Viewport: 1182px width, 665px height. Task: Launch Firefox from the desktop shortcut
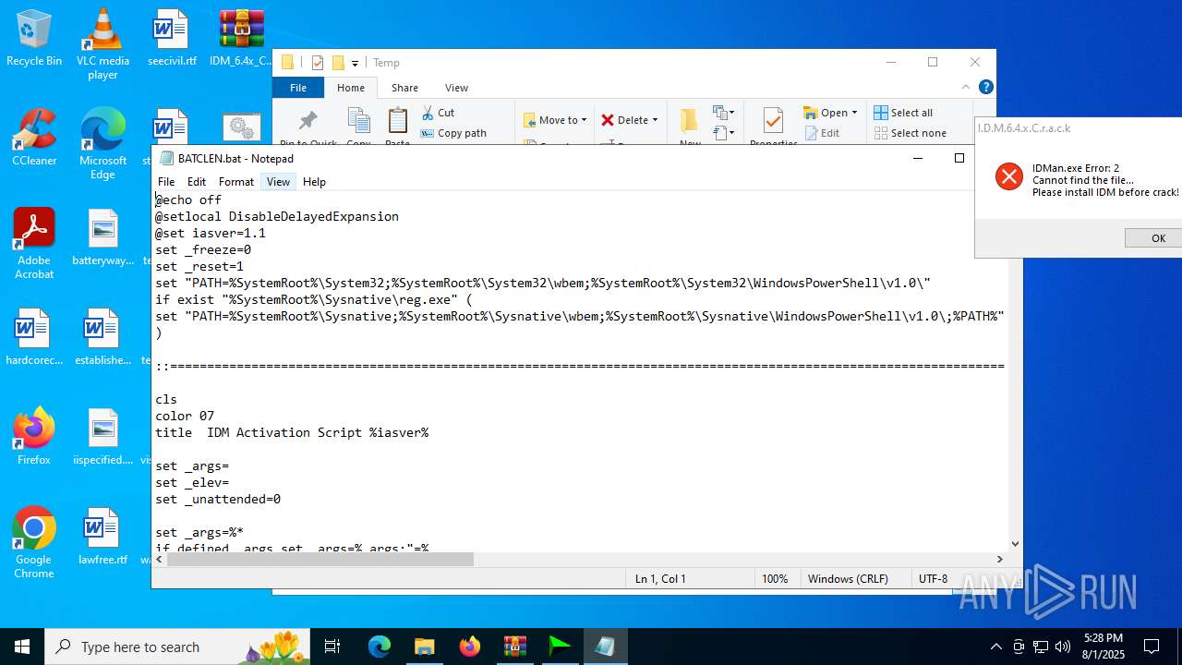pos(34,437)
